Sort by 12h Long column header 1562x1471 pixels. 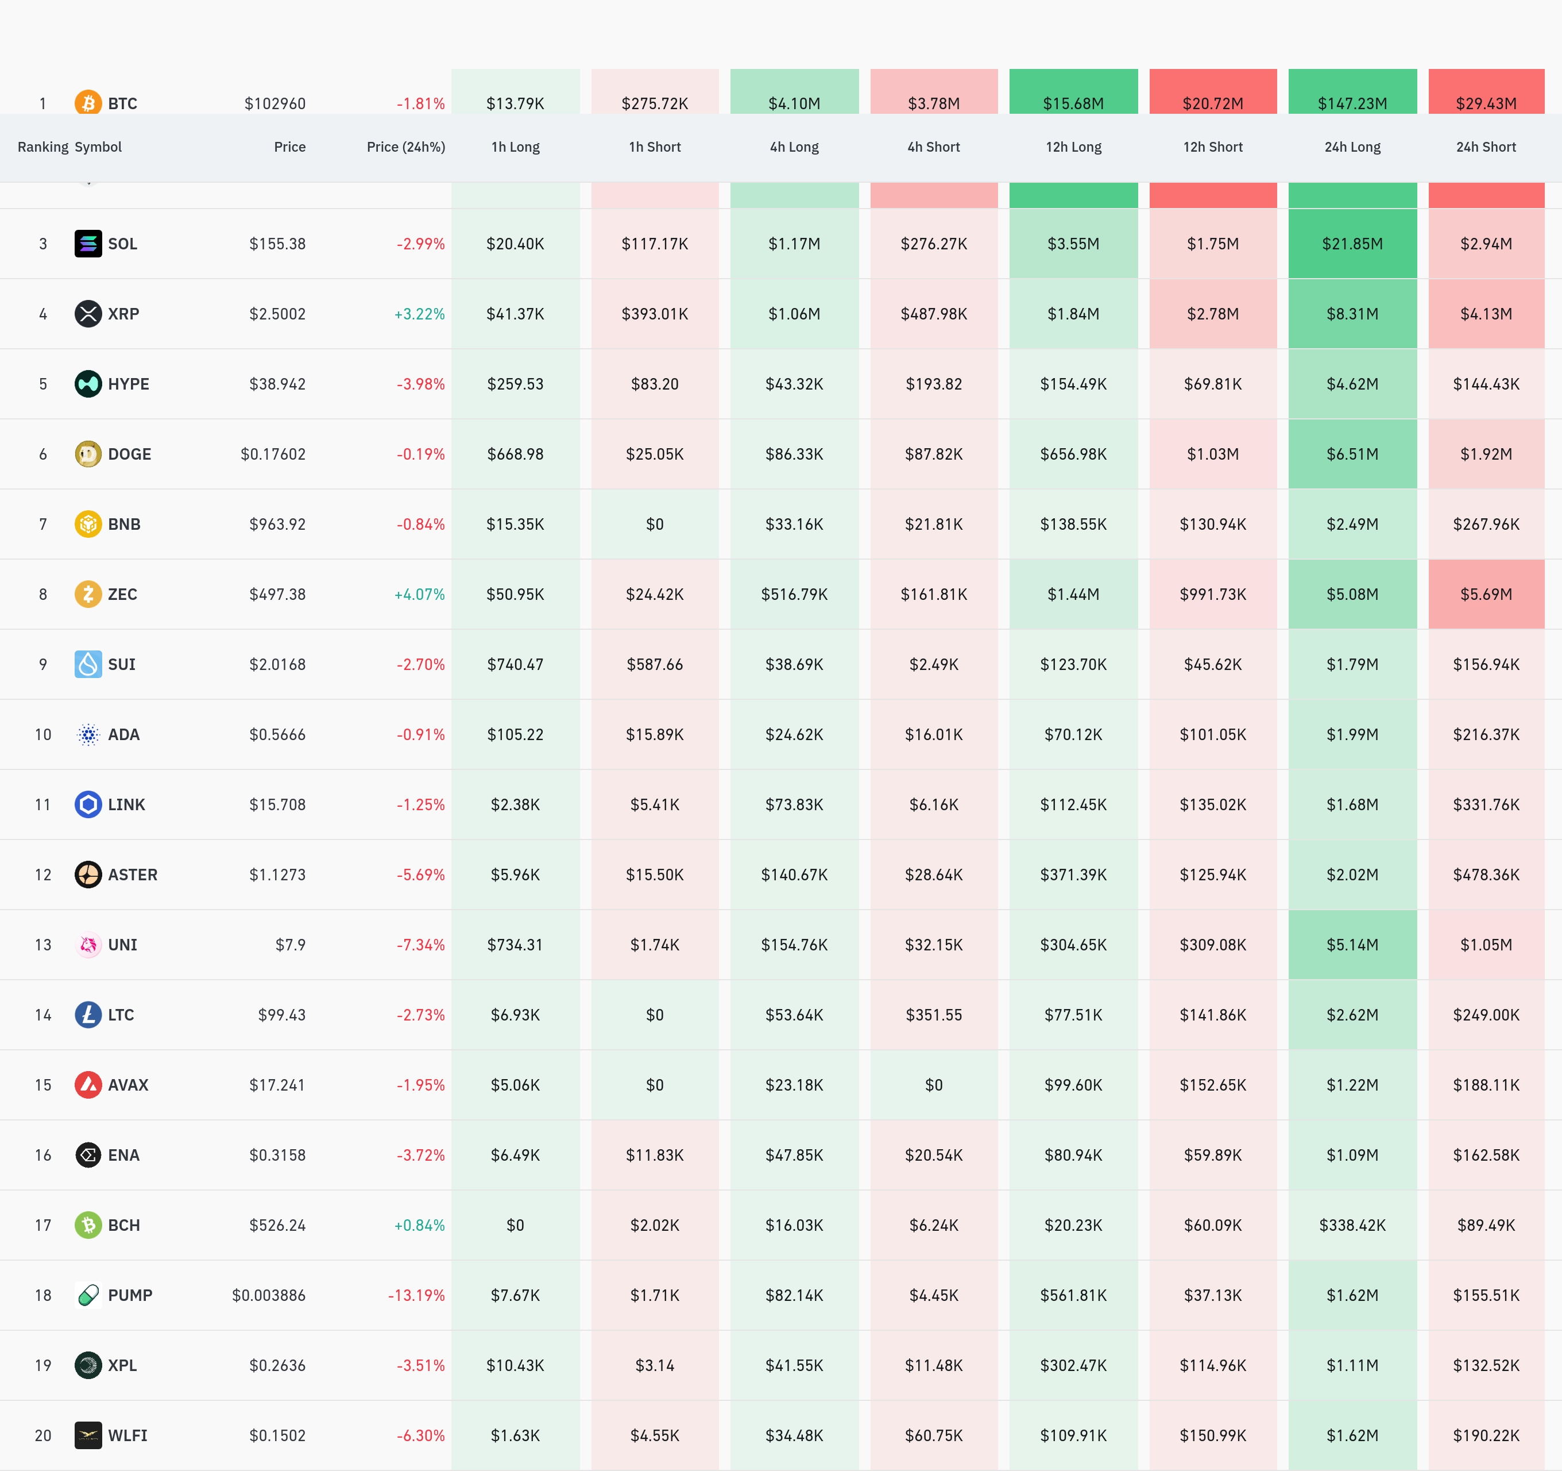[1073, 147]
